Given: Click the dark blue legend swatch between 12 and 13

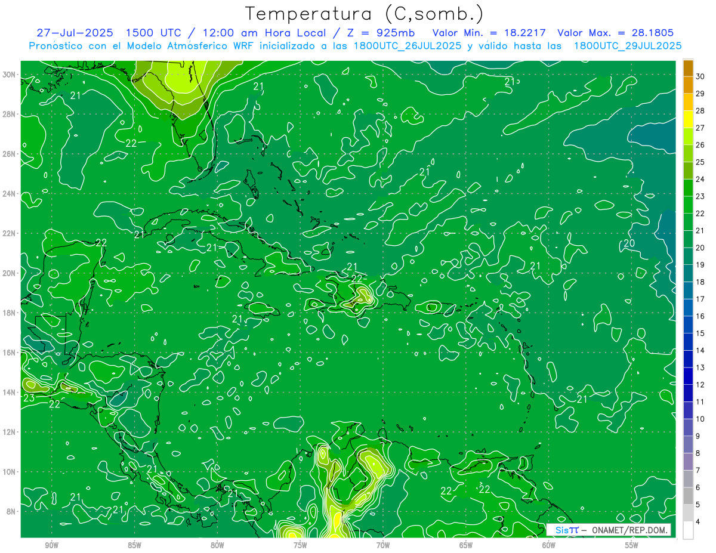Looking at the screenshot, I should pyautogui.click(x=688, y=376).
